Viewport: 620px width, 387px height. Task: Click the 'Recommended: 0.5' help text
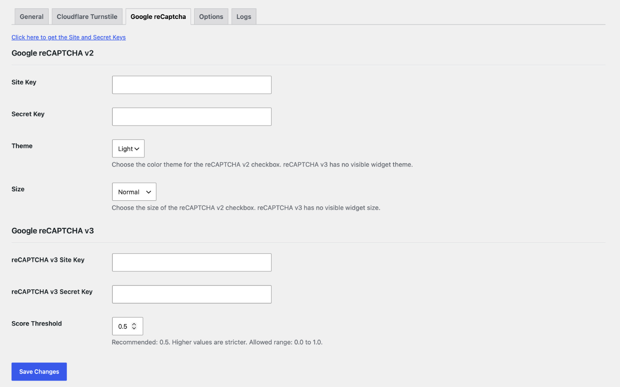[217, 342]
